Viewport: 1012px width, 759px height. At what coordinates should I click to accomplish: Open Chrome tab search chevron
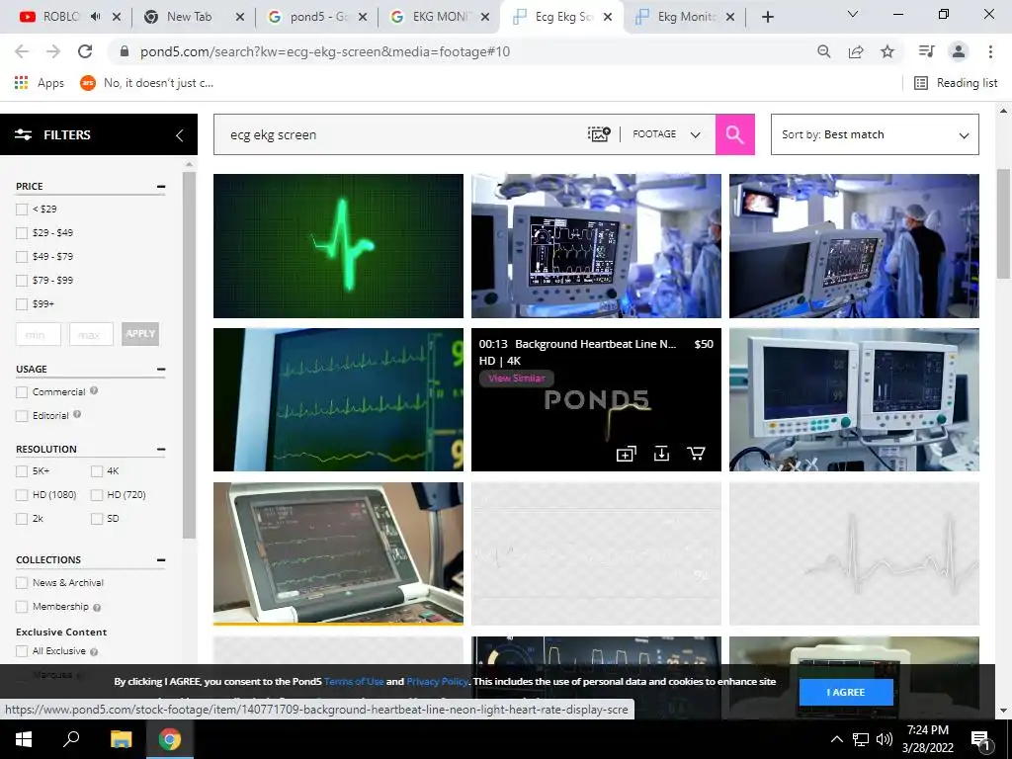point(853,14)
